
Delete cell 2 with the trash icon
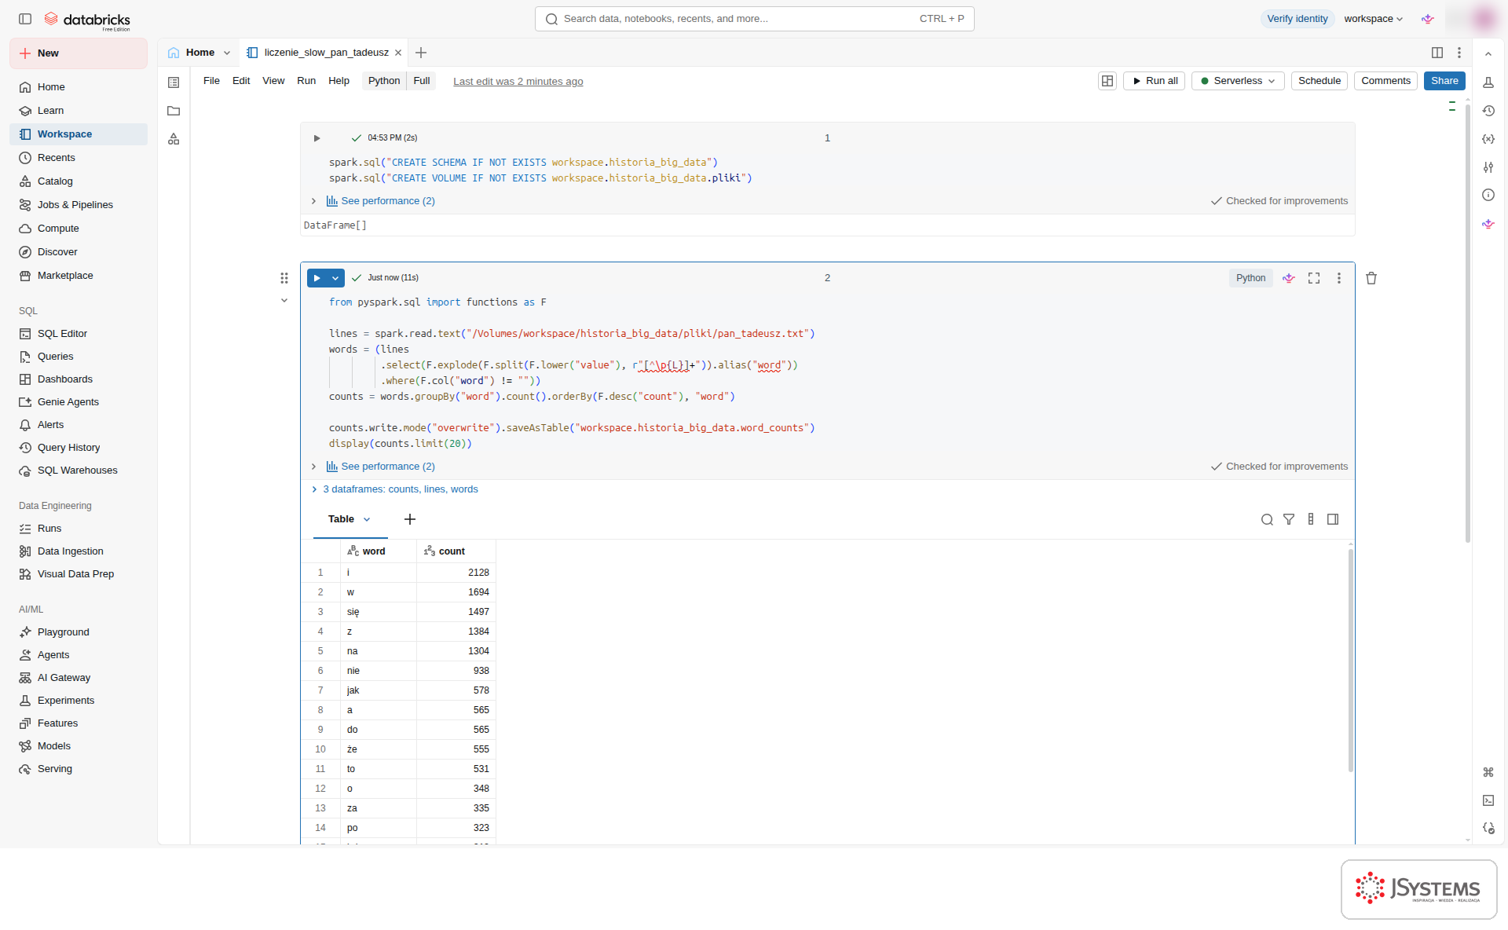[x=1371, y=278]
